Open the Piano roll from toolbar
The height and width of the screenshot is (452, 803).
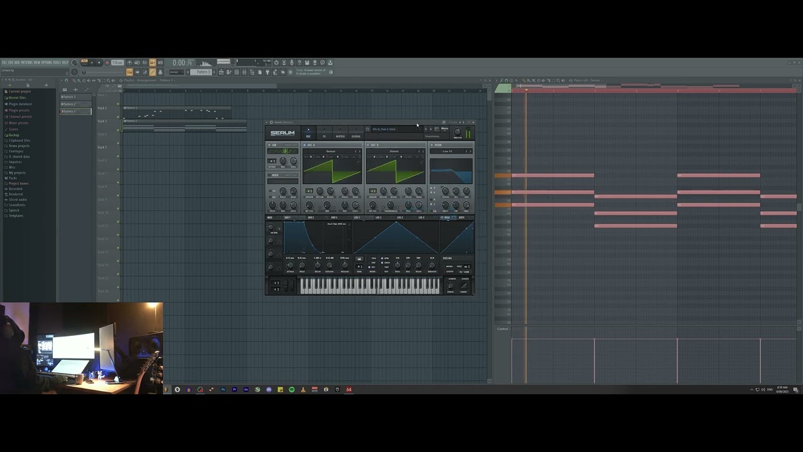(x=229, y=72)
